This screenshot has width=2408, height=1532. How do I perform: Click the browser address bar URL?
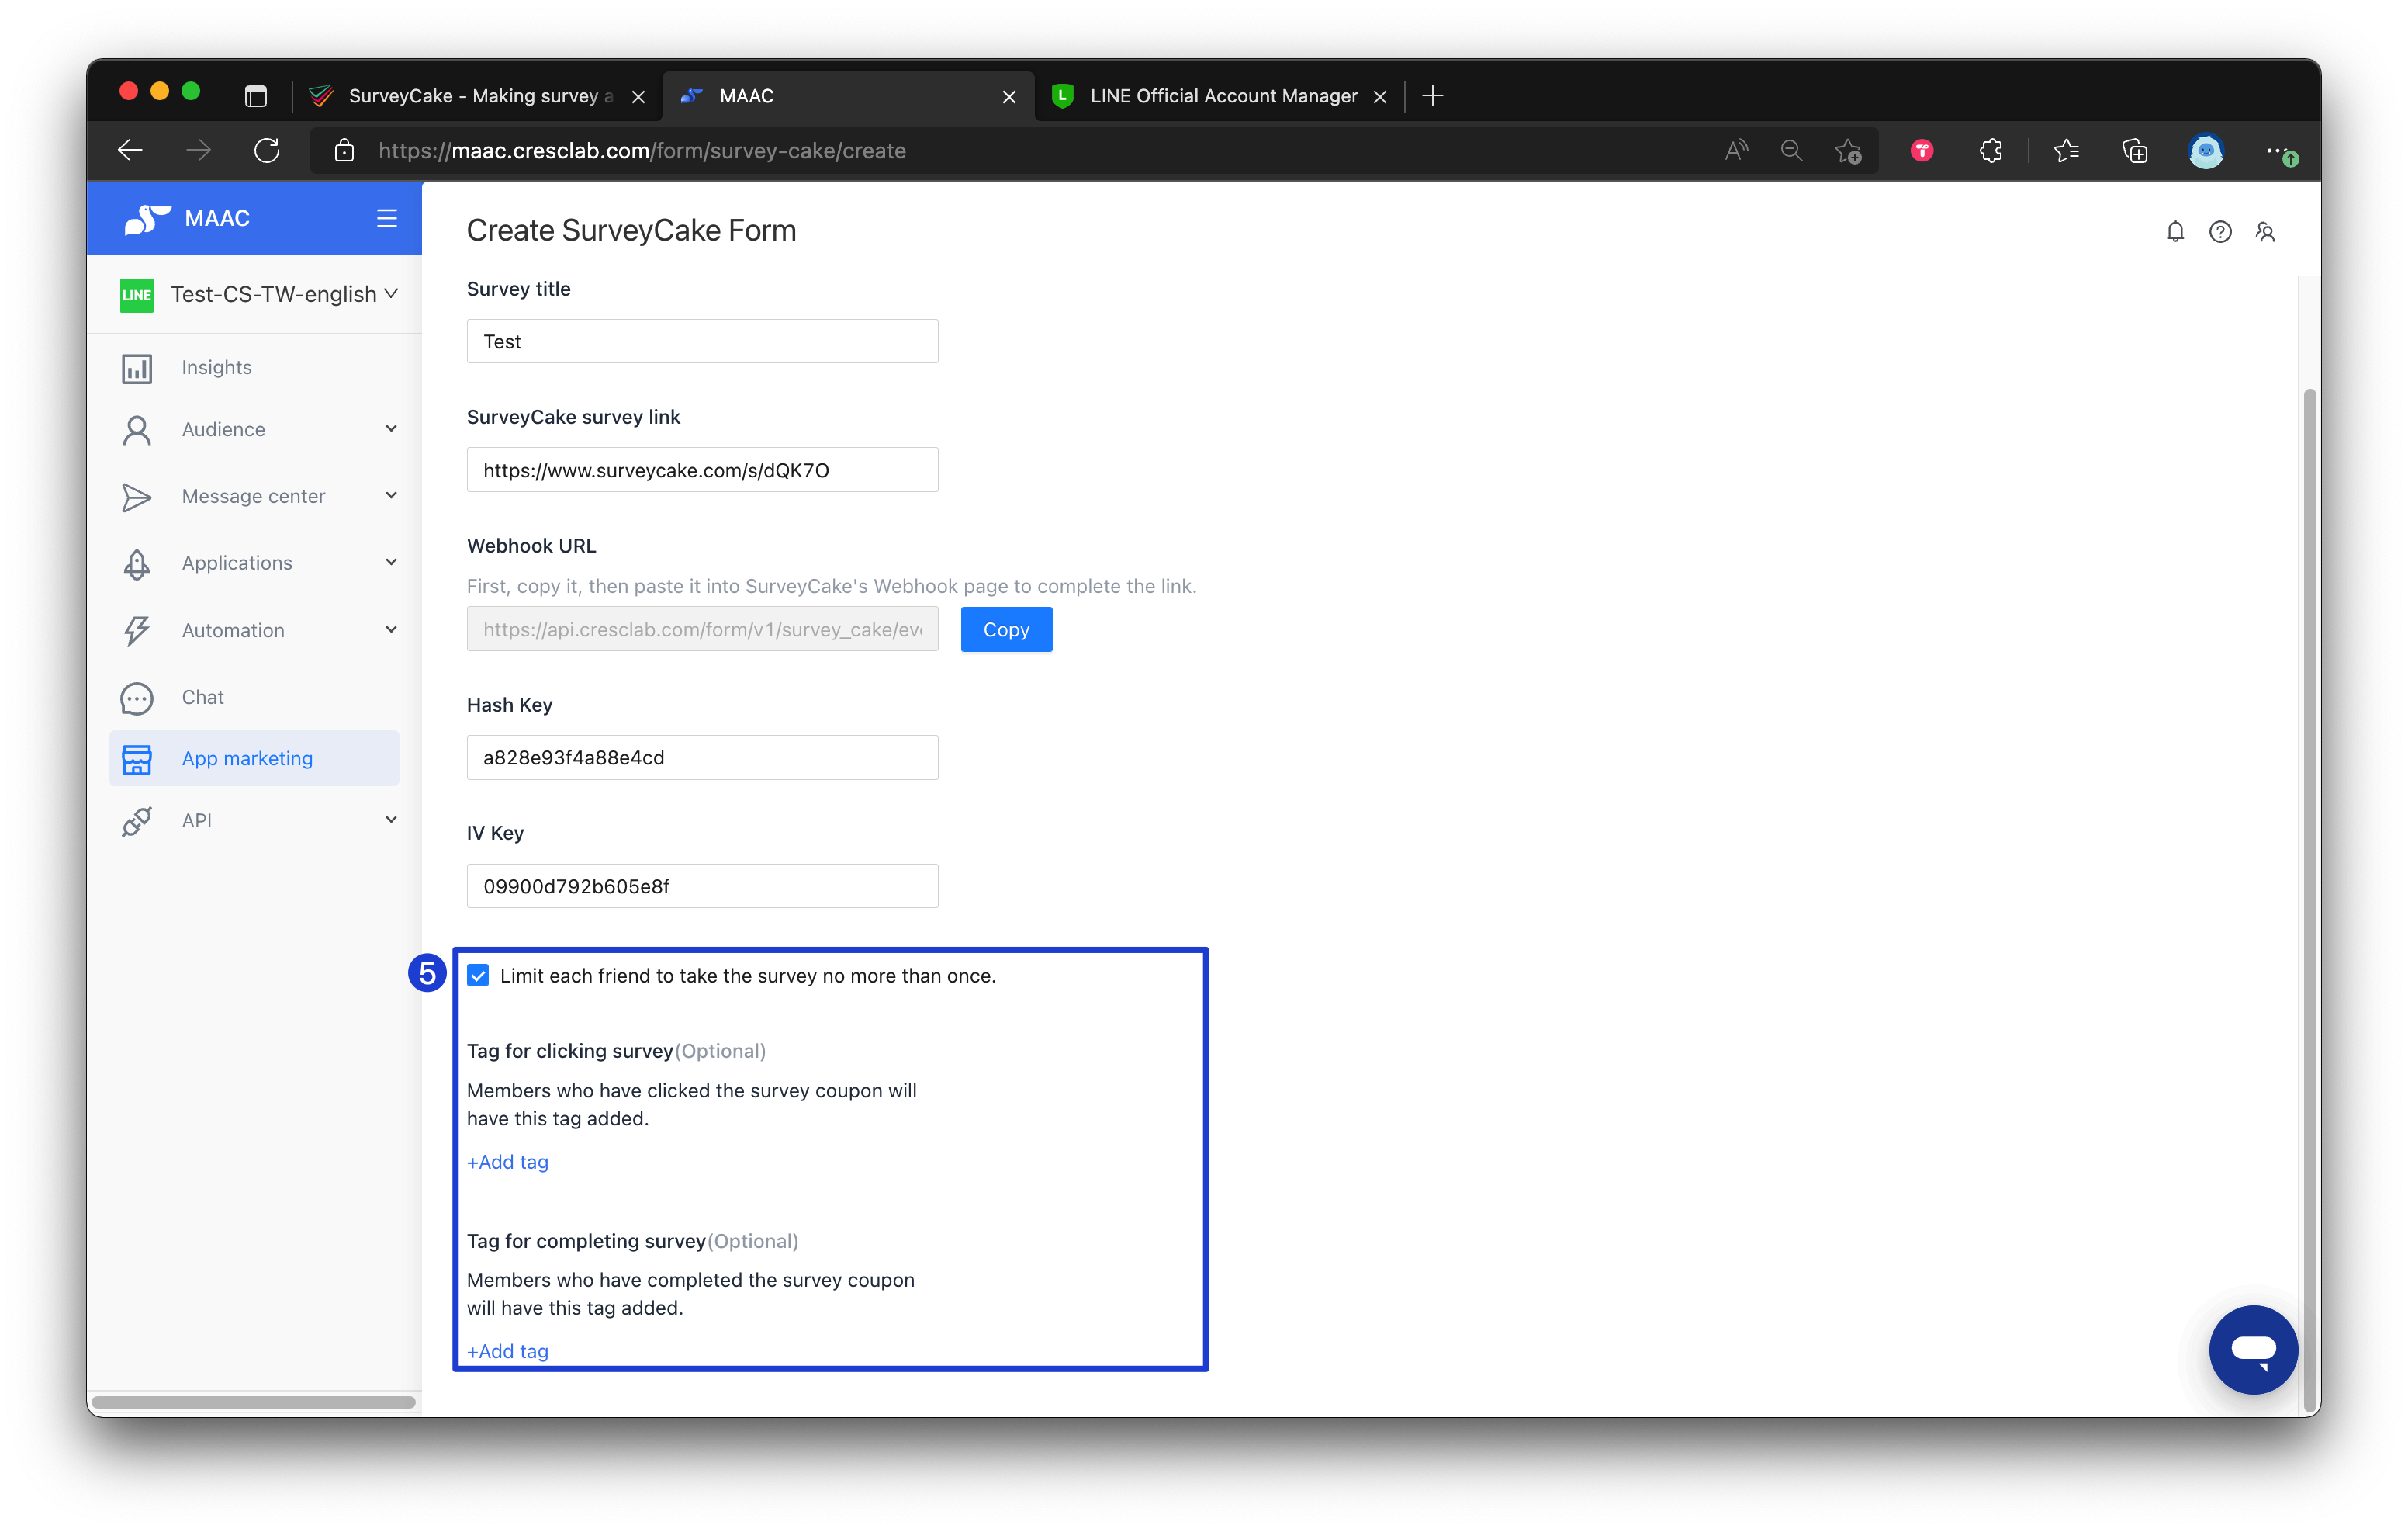642,150
